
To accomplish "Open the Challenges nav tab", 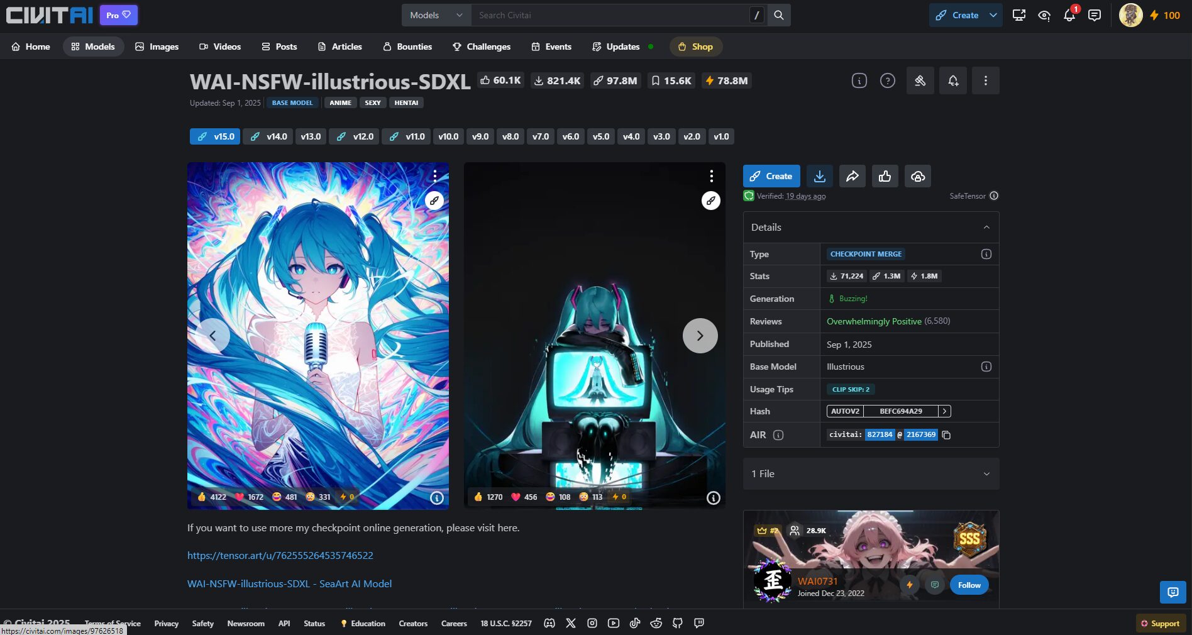I will [482, 47].
